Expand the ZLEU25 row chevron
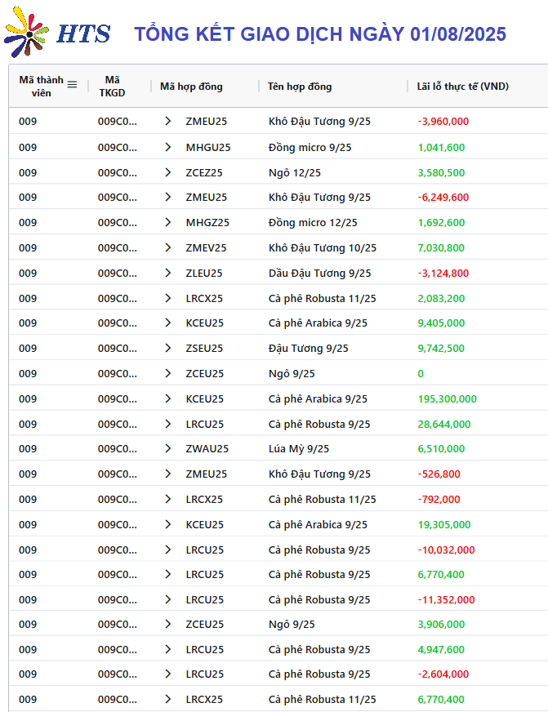 (168, 273)
